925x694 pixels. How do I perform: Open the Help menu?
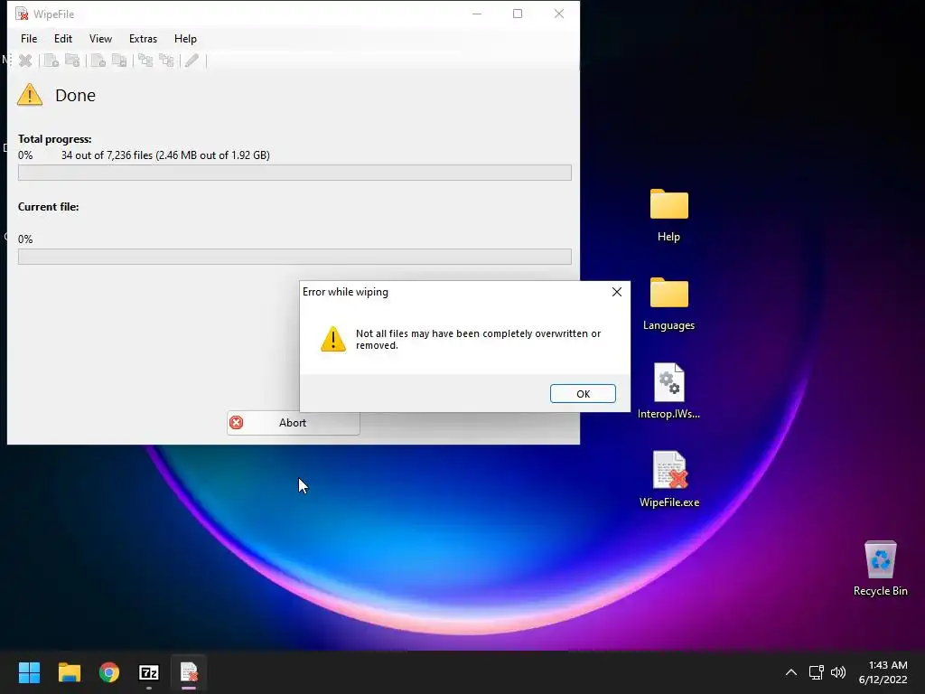185,38
